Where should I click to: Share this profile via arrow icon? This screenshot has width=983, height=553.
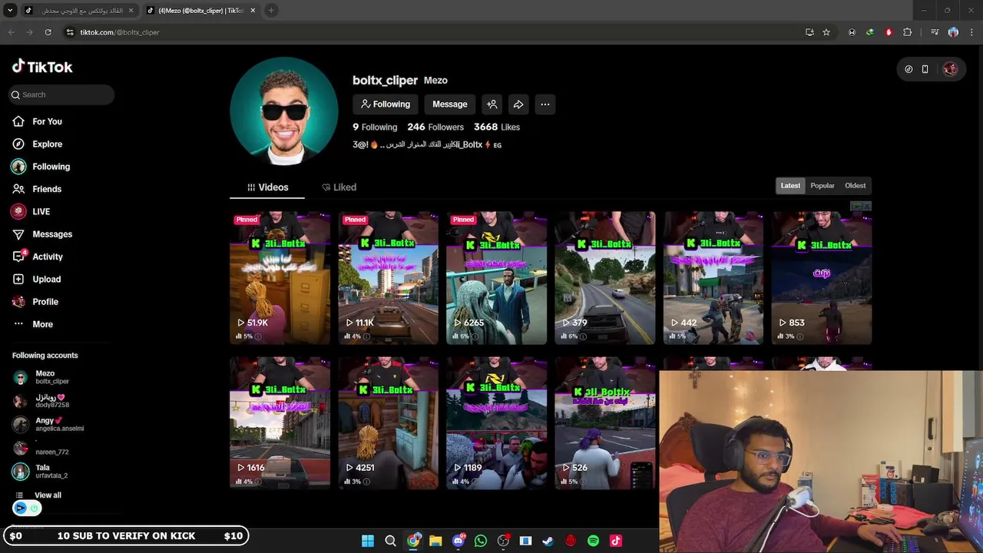pos(518,104)
